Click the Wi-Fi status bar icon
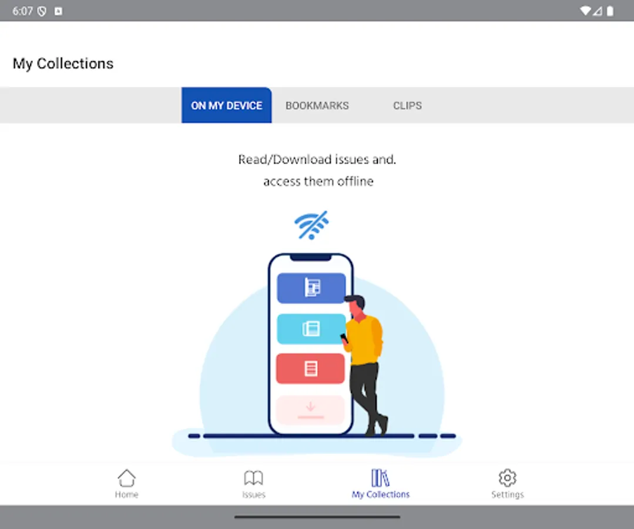The height and width of the screenshot is (529, 634). pos(585,10)
